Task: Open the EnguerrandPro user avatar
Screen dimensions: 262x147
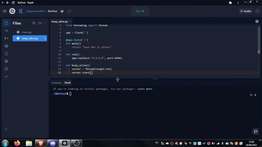Action: [x=21, y=11]
